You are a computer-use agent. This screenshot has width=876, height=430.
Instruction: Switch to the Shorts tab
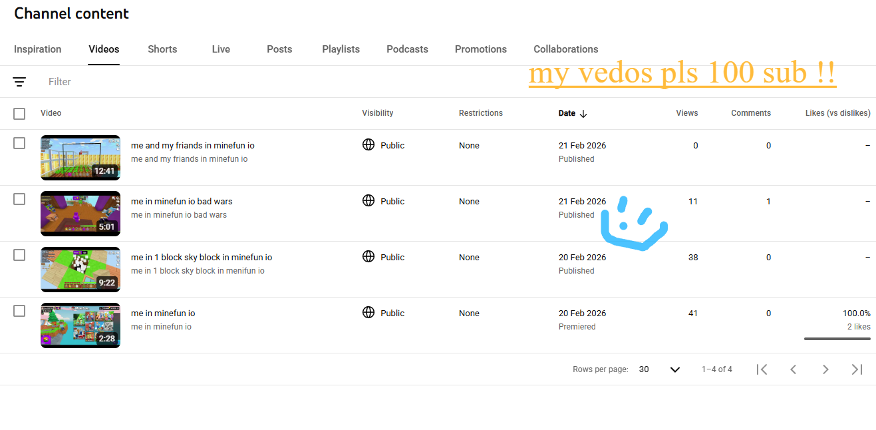(162, 49)
